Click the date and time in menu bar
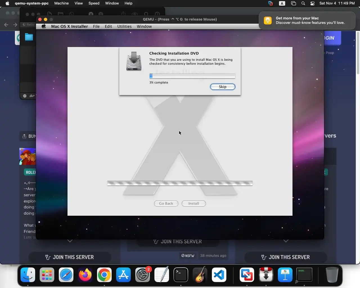Image resolution: width=360 pixels, height=288 pixels. point(337,3)
